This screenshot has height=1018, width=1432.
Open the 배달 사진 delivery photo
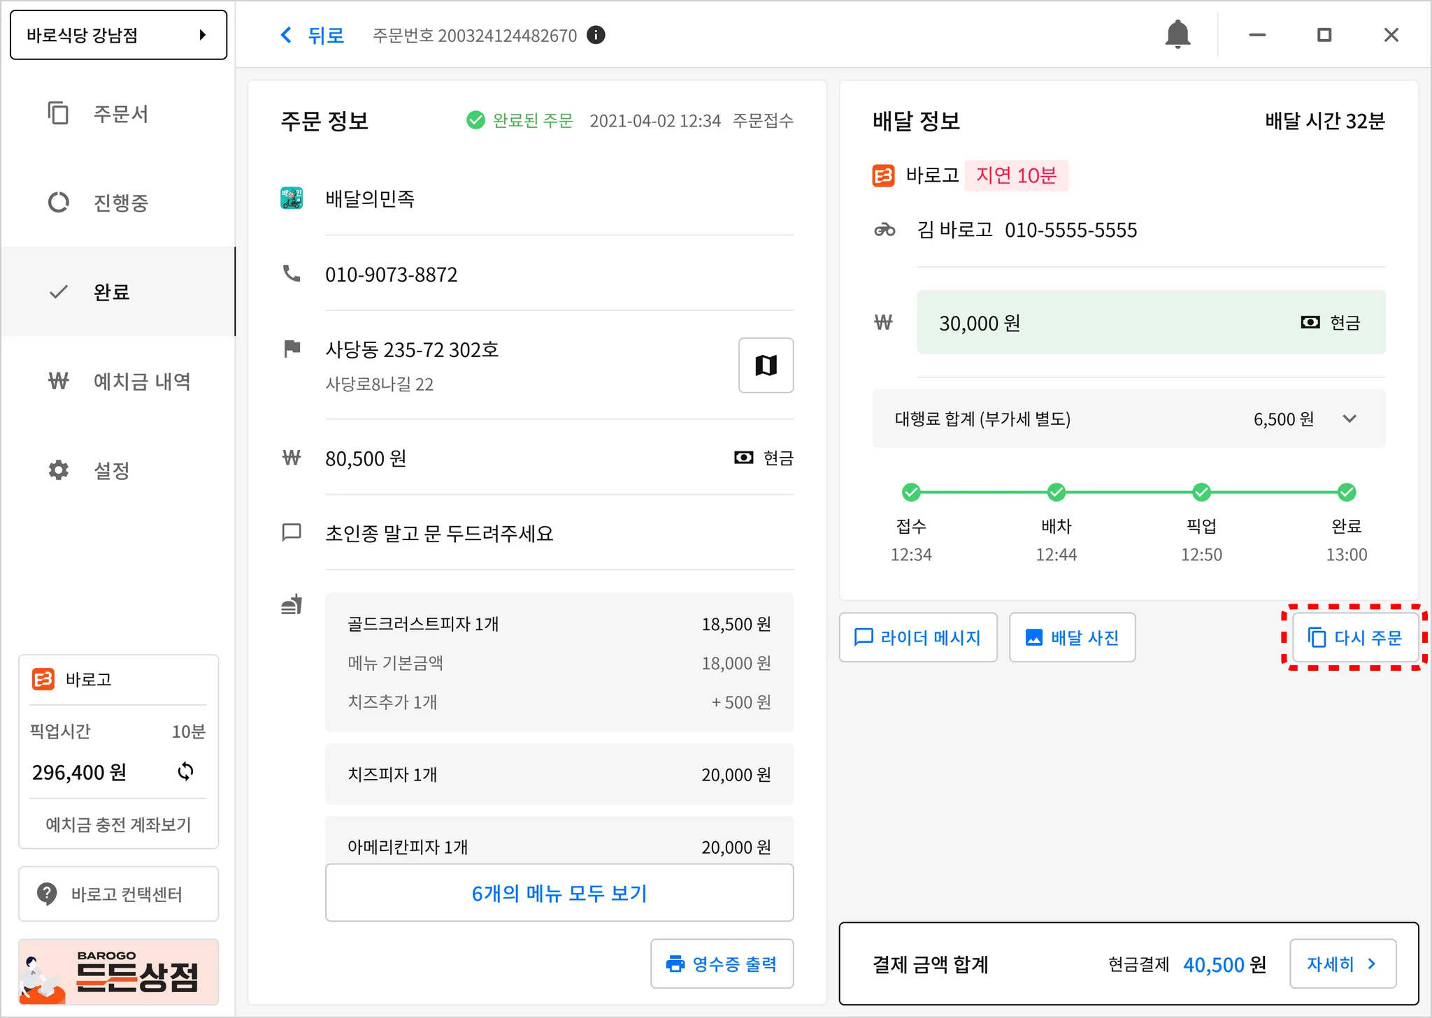click(x=1072, y=637)
